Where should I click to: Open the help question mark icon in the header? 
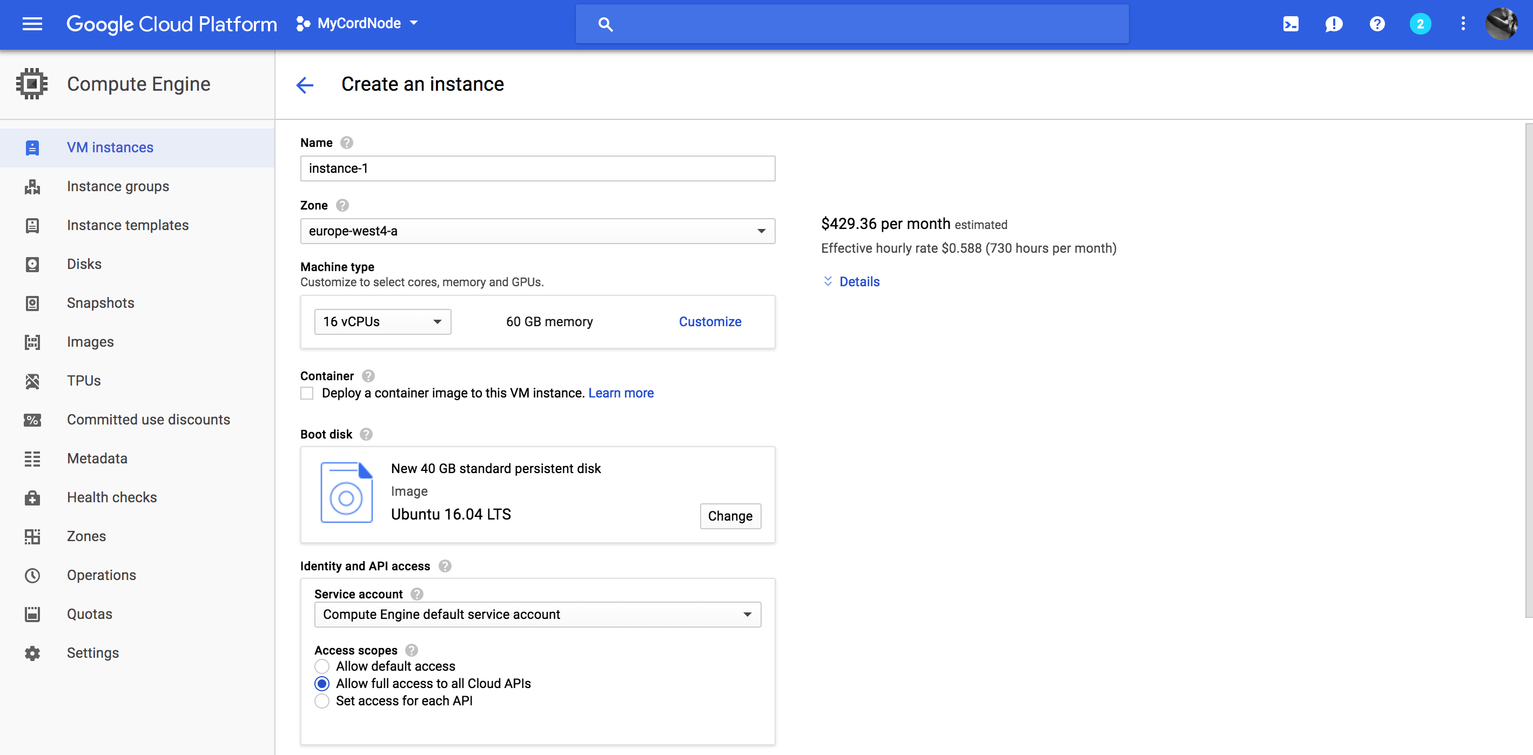(1377, 24)
